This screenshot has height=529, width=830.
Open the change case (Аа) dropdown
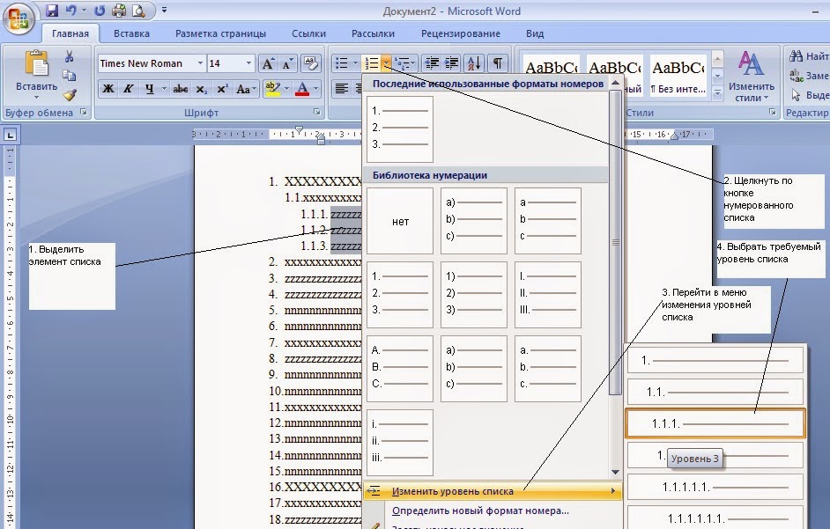coord(246,89)
